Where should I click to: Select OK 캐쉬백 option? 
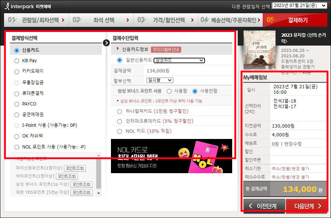tap(17, 136)
